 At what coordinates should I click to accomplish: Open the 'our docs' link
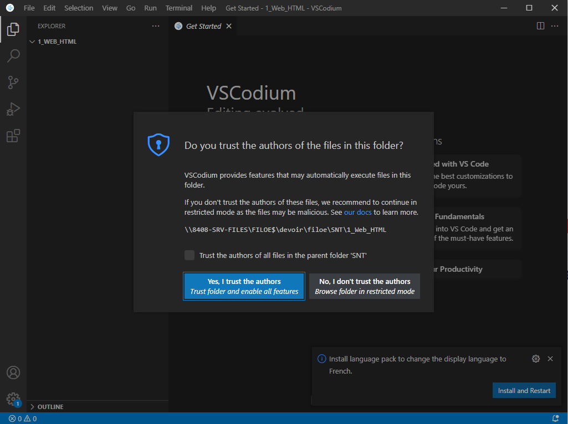tap(357, 213)
